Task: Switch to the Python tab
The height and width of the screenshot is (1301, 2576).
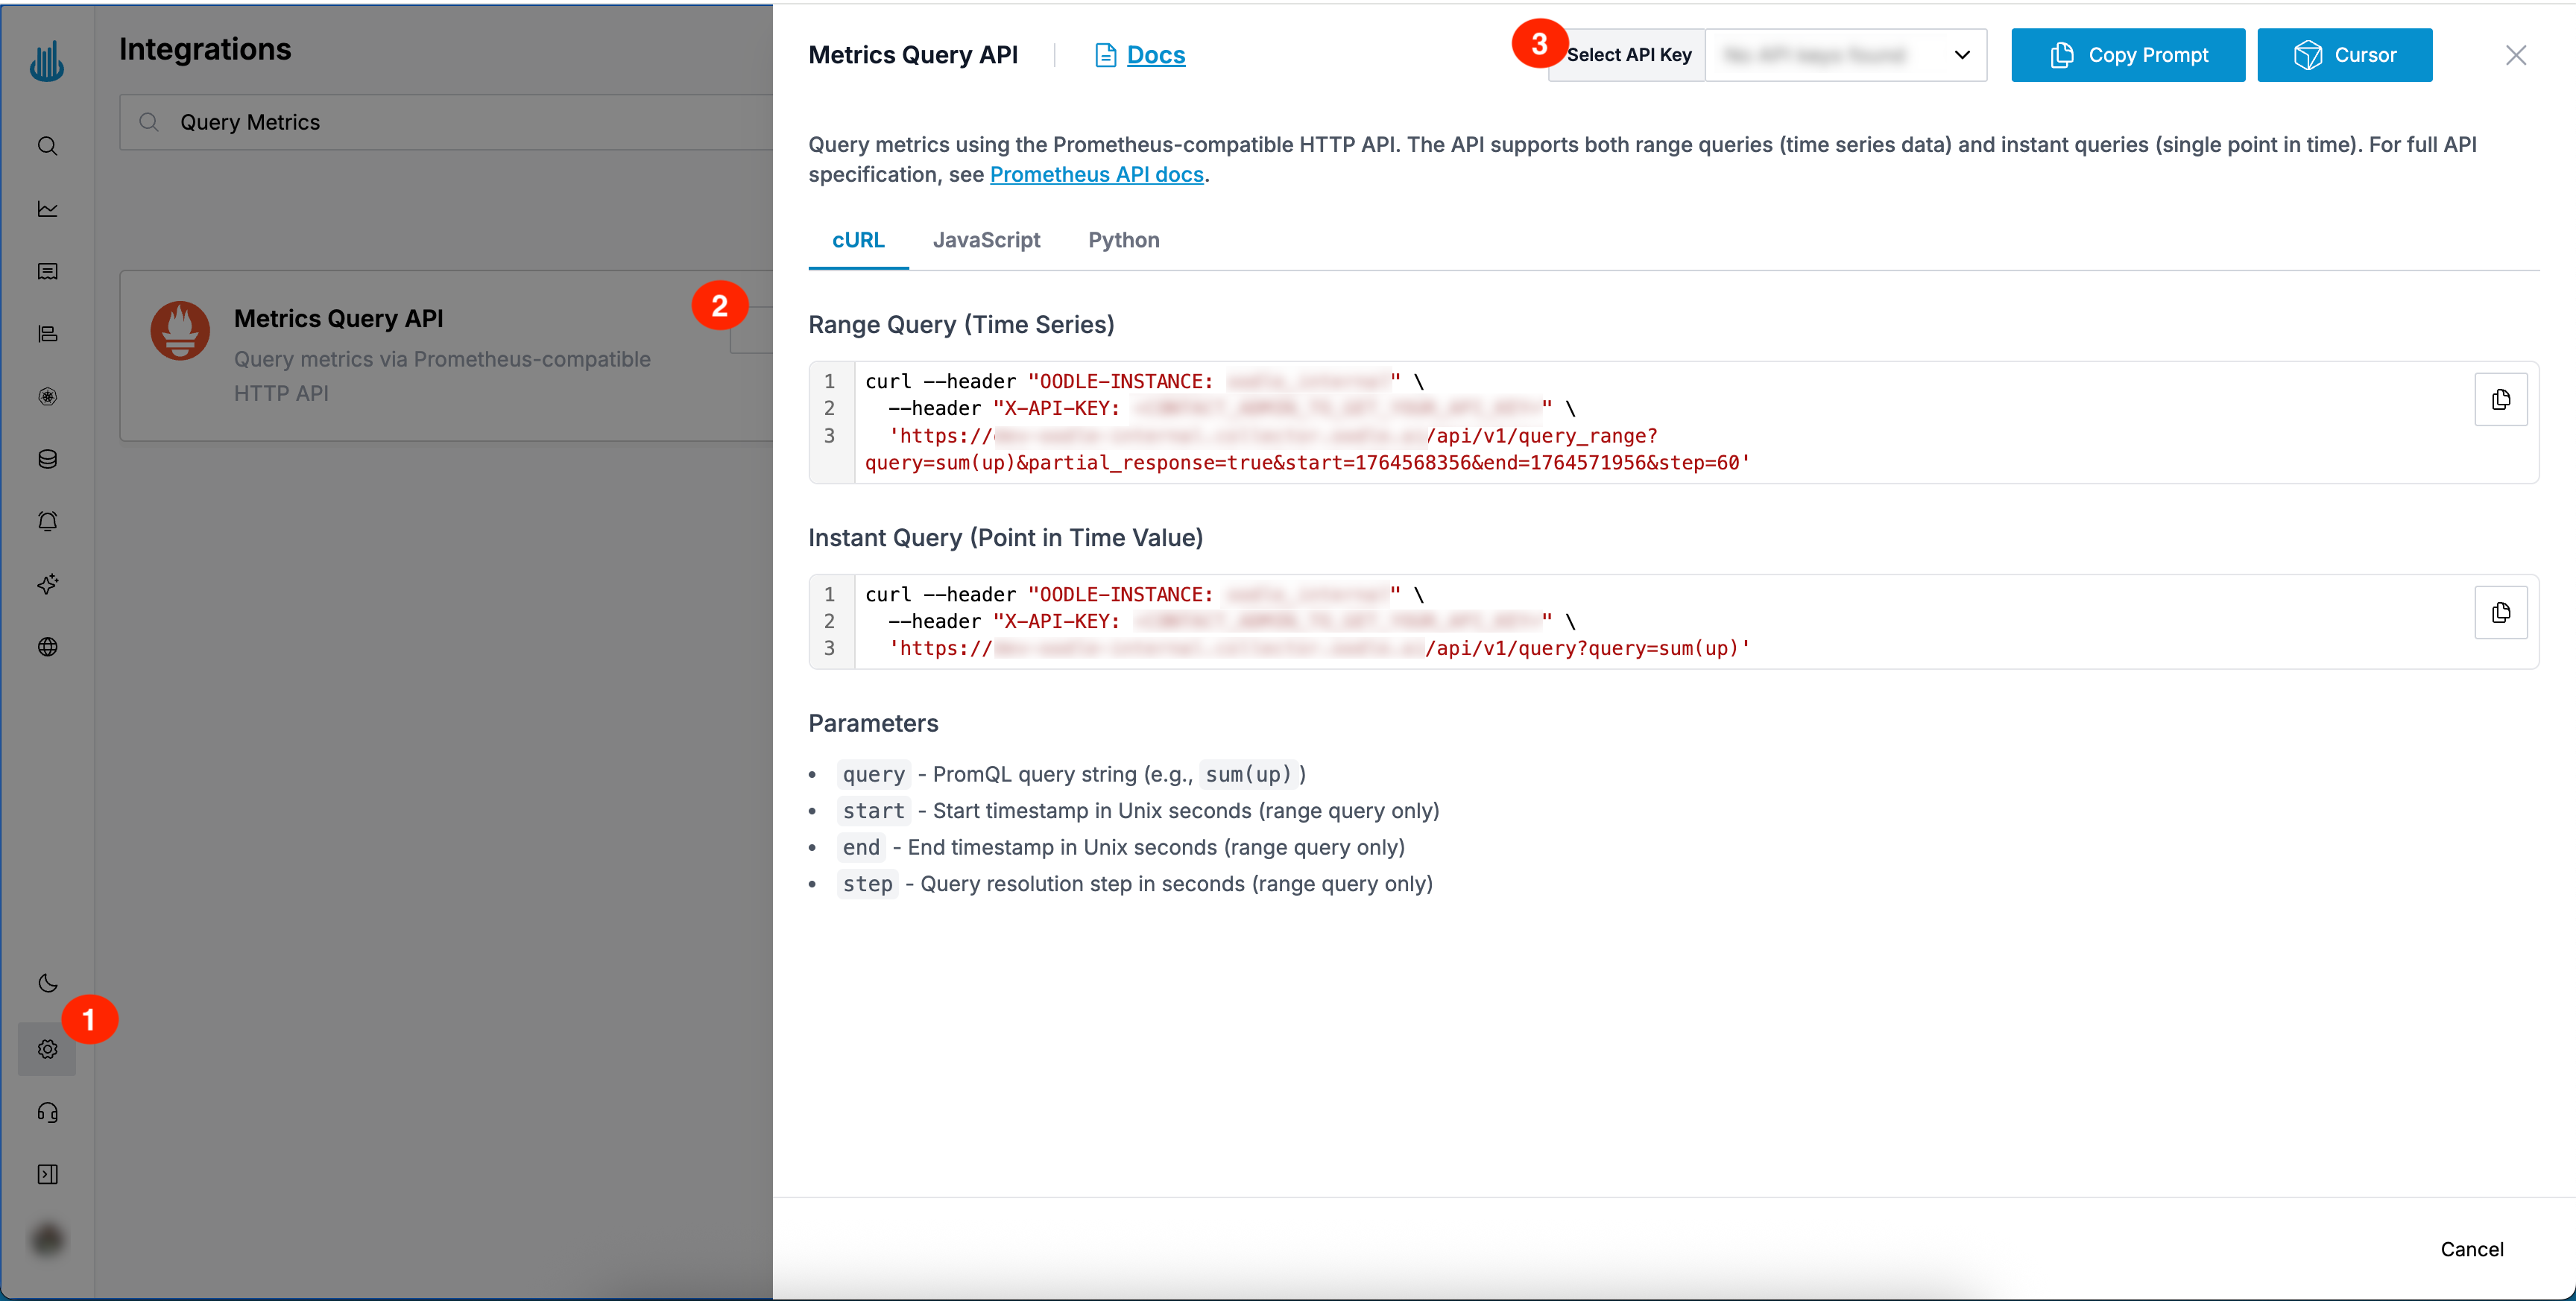Action: [x=1123, y=240]
